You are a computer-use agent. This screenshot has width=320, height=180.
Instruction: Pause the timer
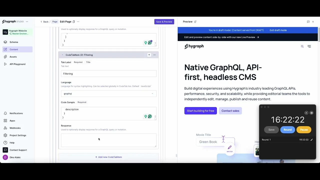tap(304, 130)
